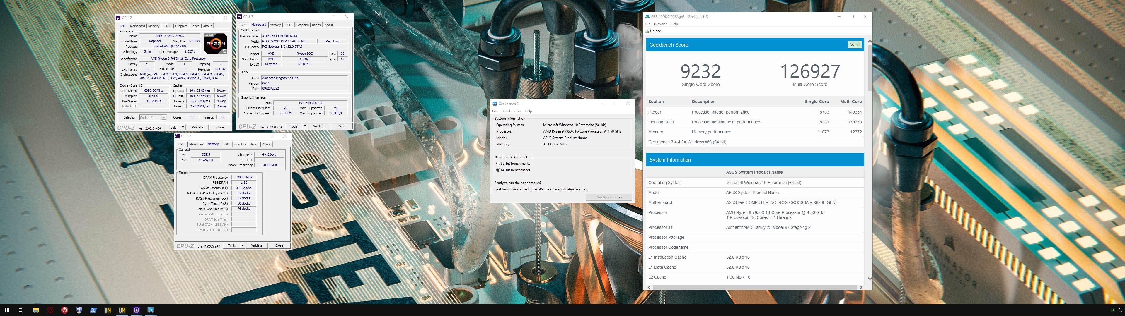Click the scroll down arrow in Geekbench results
The width and height of the screenshot is (1125, 316).
point(870,279)
